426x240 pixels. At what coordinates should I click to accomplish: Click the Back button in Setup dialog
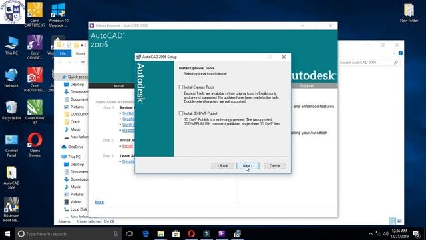pos(222,166)
